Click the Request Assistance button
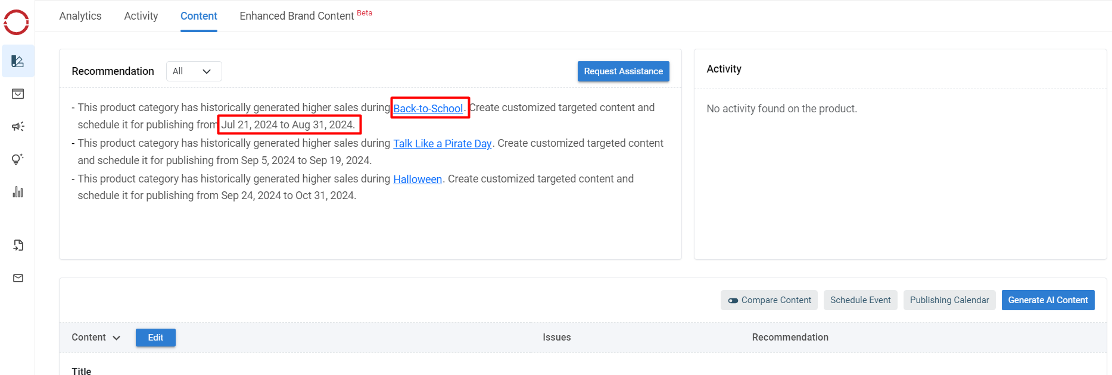Screen dimensions: 1112x375 623,71
